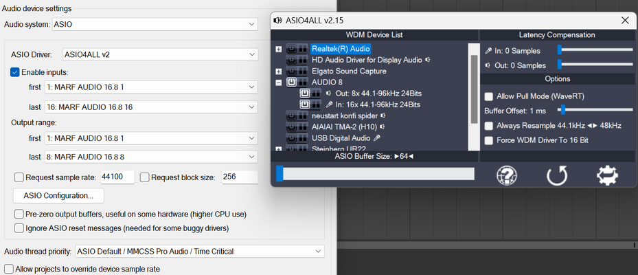Select Realtek(R) Audio in the device list
Viewport: 638px width, 275px height.
341,49
